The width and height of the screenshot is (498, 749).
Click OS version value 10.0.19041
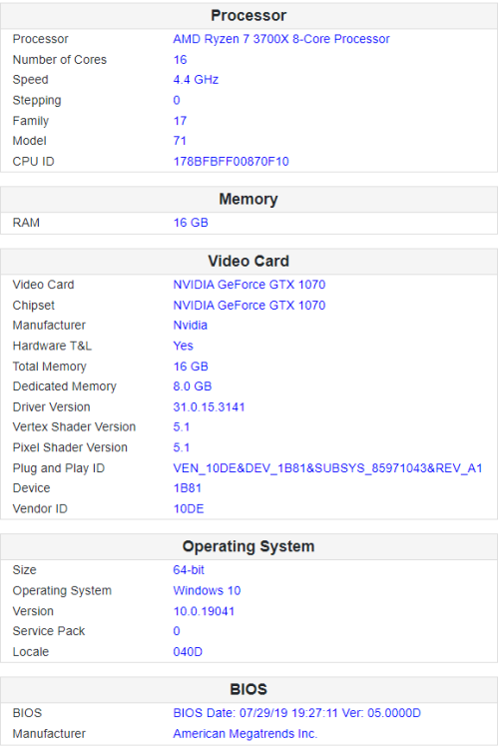[x=204, y=611]
